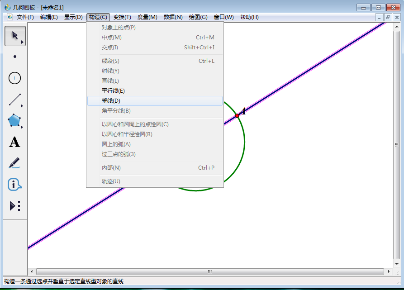Select the Arrow selection tool
The width and height of the screenshot is (404, 290).
coord(15,36)
